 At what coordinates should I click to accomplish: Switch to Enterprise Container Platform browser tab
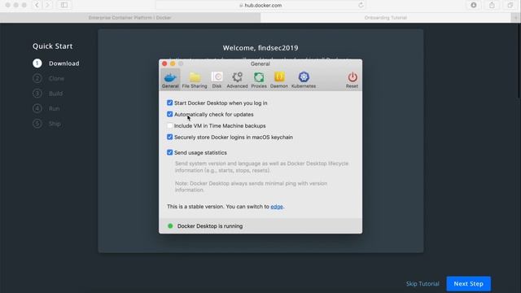coord(130,18)
